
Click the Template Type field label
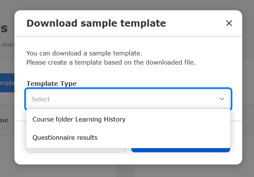tap(52, 84)
